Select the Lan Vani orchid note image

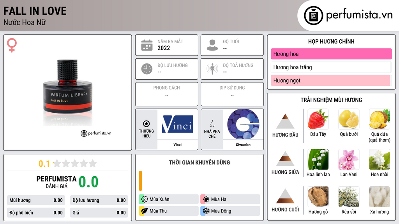[349, 159]
